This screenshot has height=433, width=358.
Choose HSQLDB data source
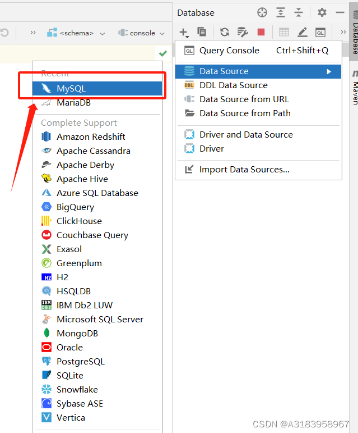click(97, 291)
